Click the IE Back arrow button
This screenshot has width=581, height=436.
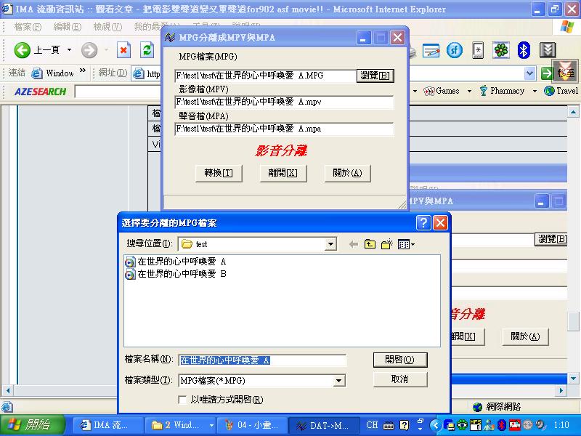pos(23,50)
